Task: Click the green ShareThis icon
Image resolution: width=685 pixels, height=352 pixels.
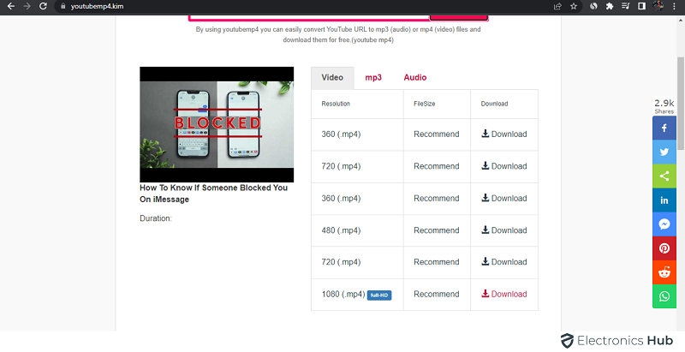Action: point(664,176)
